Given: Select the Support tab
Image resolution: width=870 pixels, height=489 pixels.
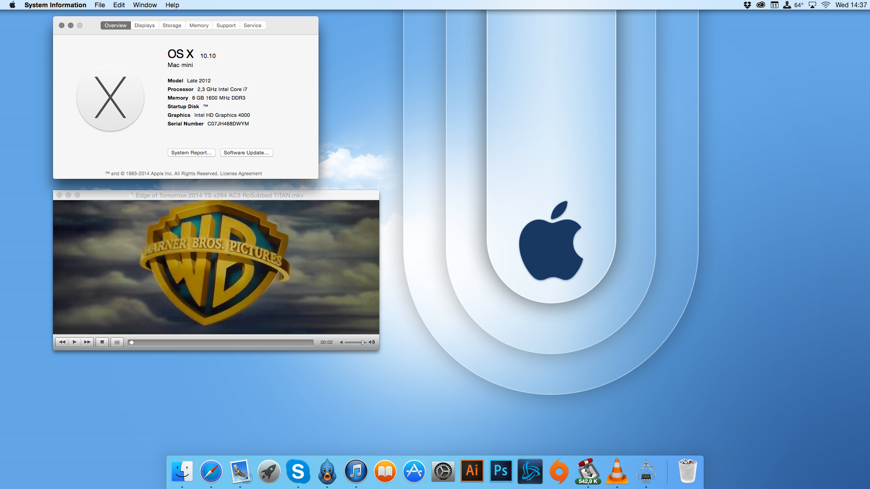Looking at the screenshot, I should 225,25.
